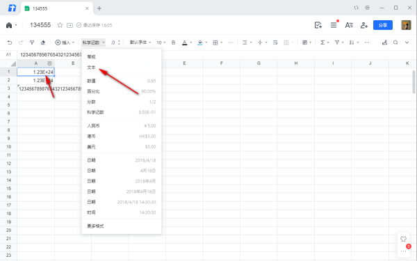
Task: Click the undo arrow icon
Action: pos(10,42)
